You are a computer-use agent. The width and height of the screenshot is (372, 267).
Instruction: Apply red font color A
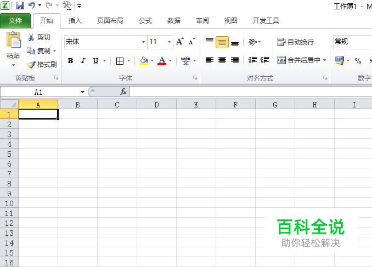click(162, 61)
